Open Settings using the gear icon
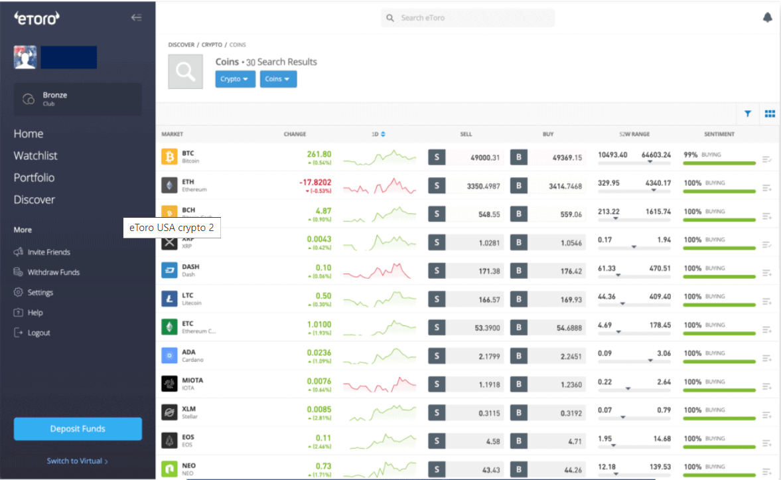The width and height of the screenshot is (781, 480). coord(18,292)
